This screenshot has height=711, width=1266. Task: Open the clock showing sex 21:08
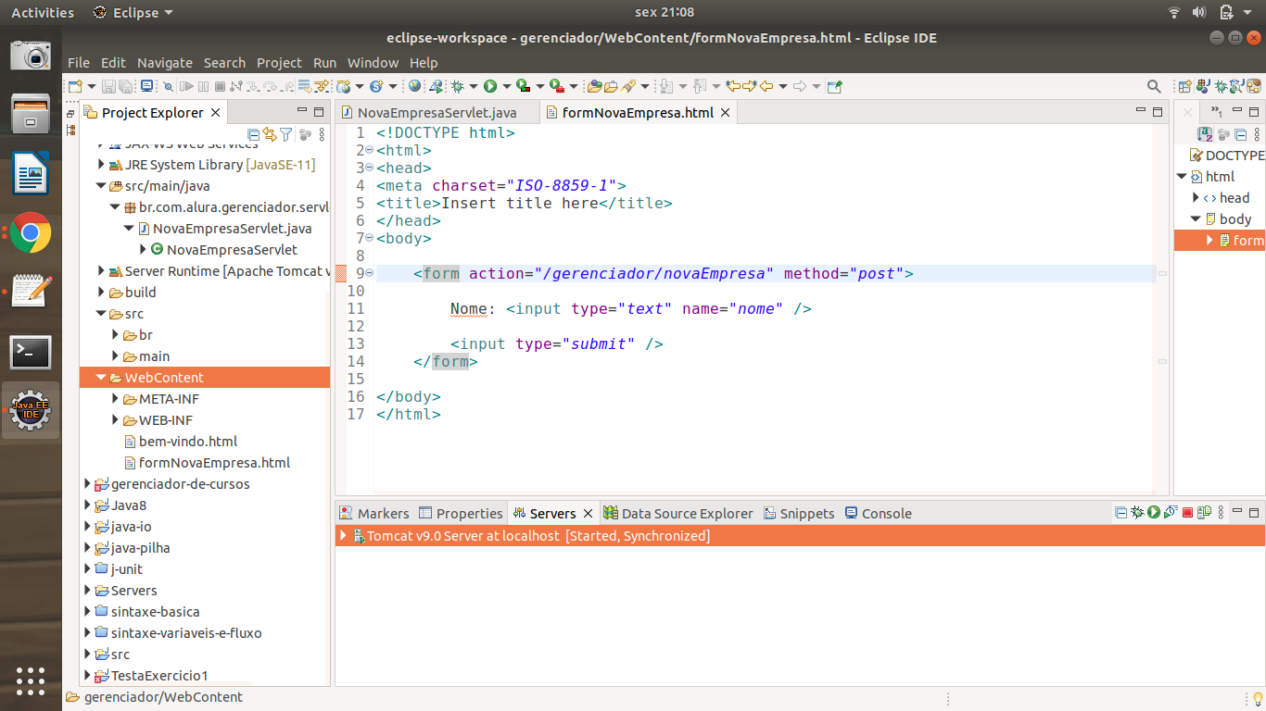coord(665,12)
